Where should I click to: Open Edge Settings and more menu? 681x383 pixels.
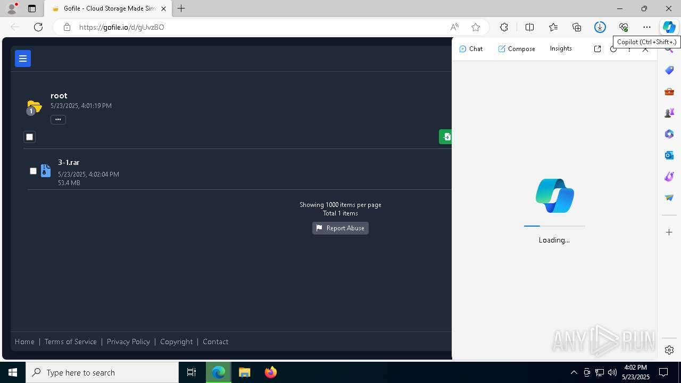coord(647,27)
